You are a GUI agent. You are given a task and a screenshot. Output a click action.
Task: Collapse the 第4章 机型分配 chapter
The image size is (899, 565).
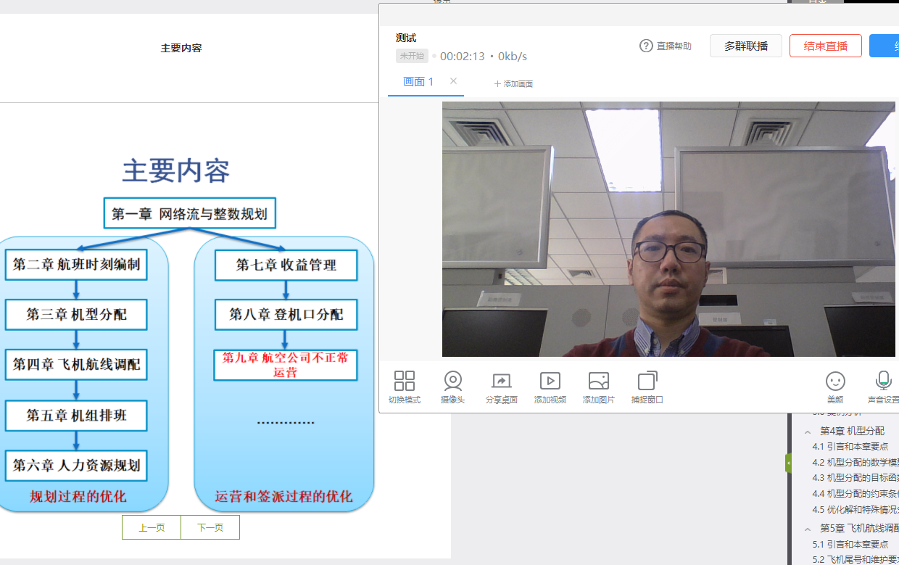tap(808, 432)
